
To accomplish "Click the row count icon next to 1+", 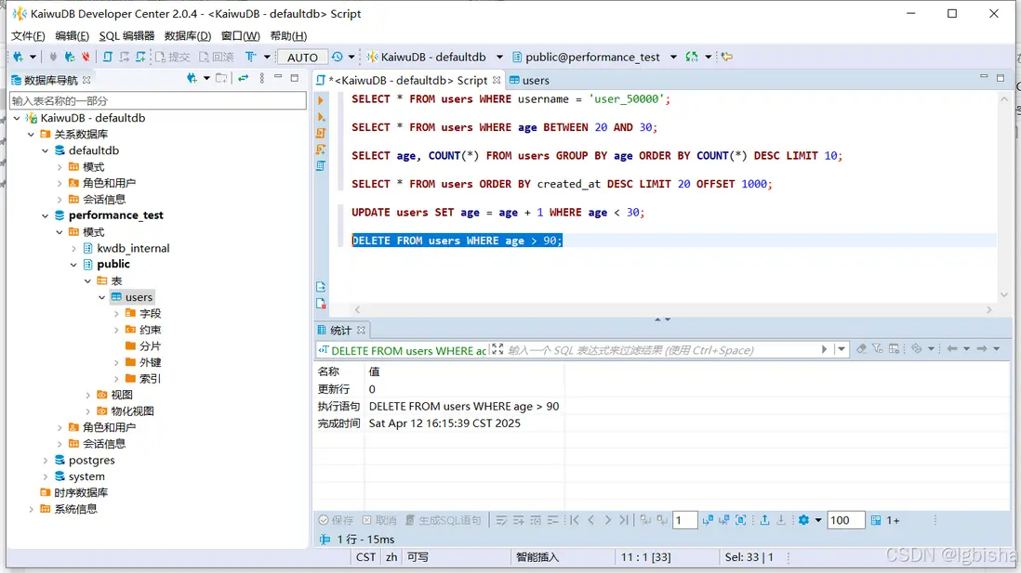I will click(x=876, y=520).
